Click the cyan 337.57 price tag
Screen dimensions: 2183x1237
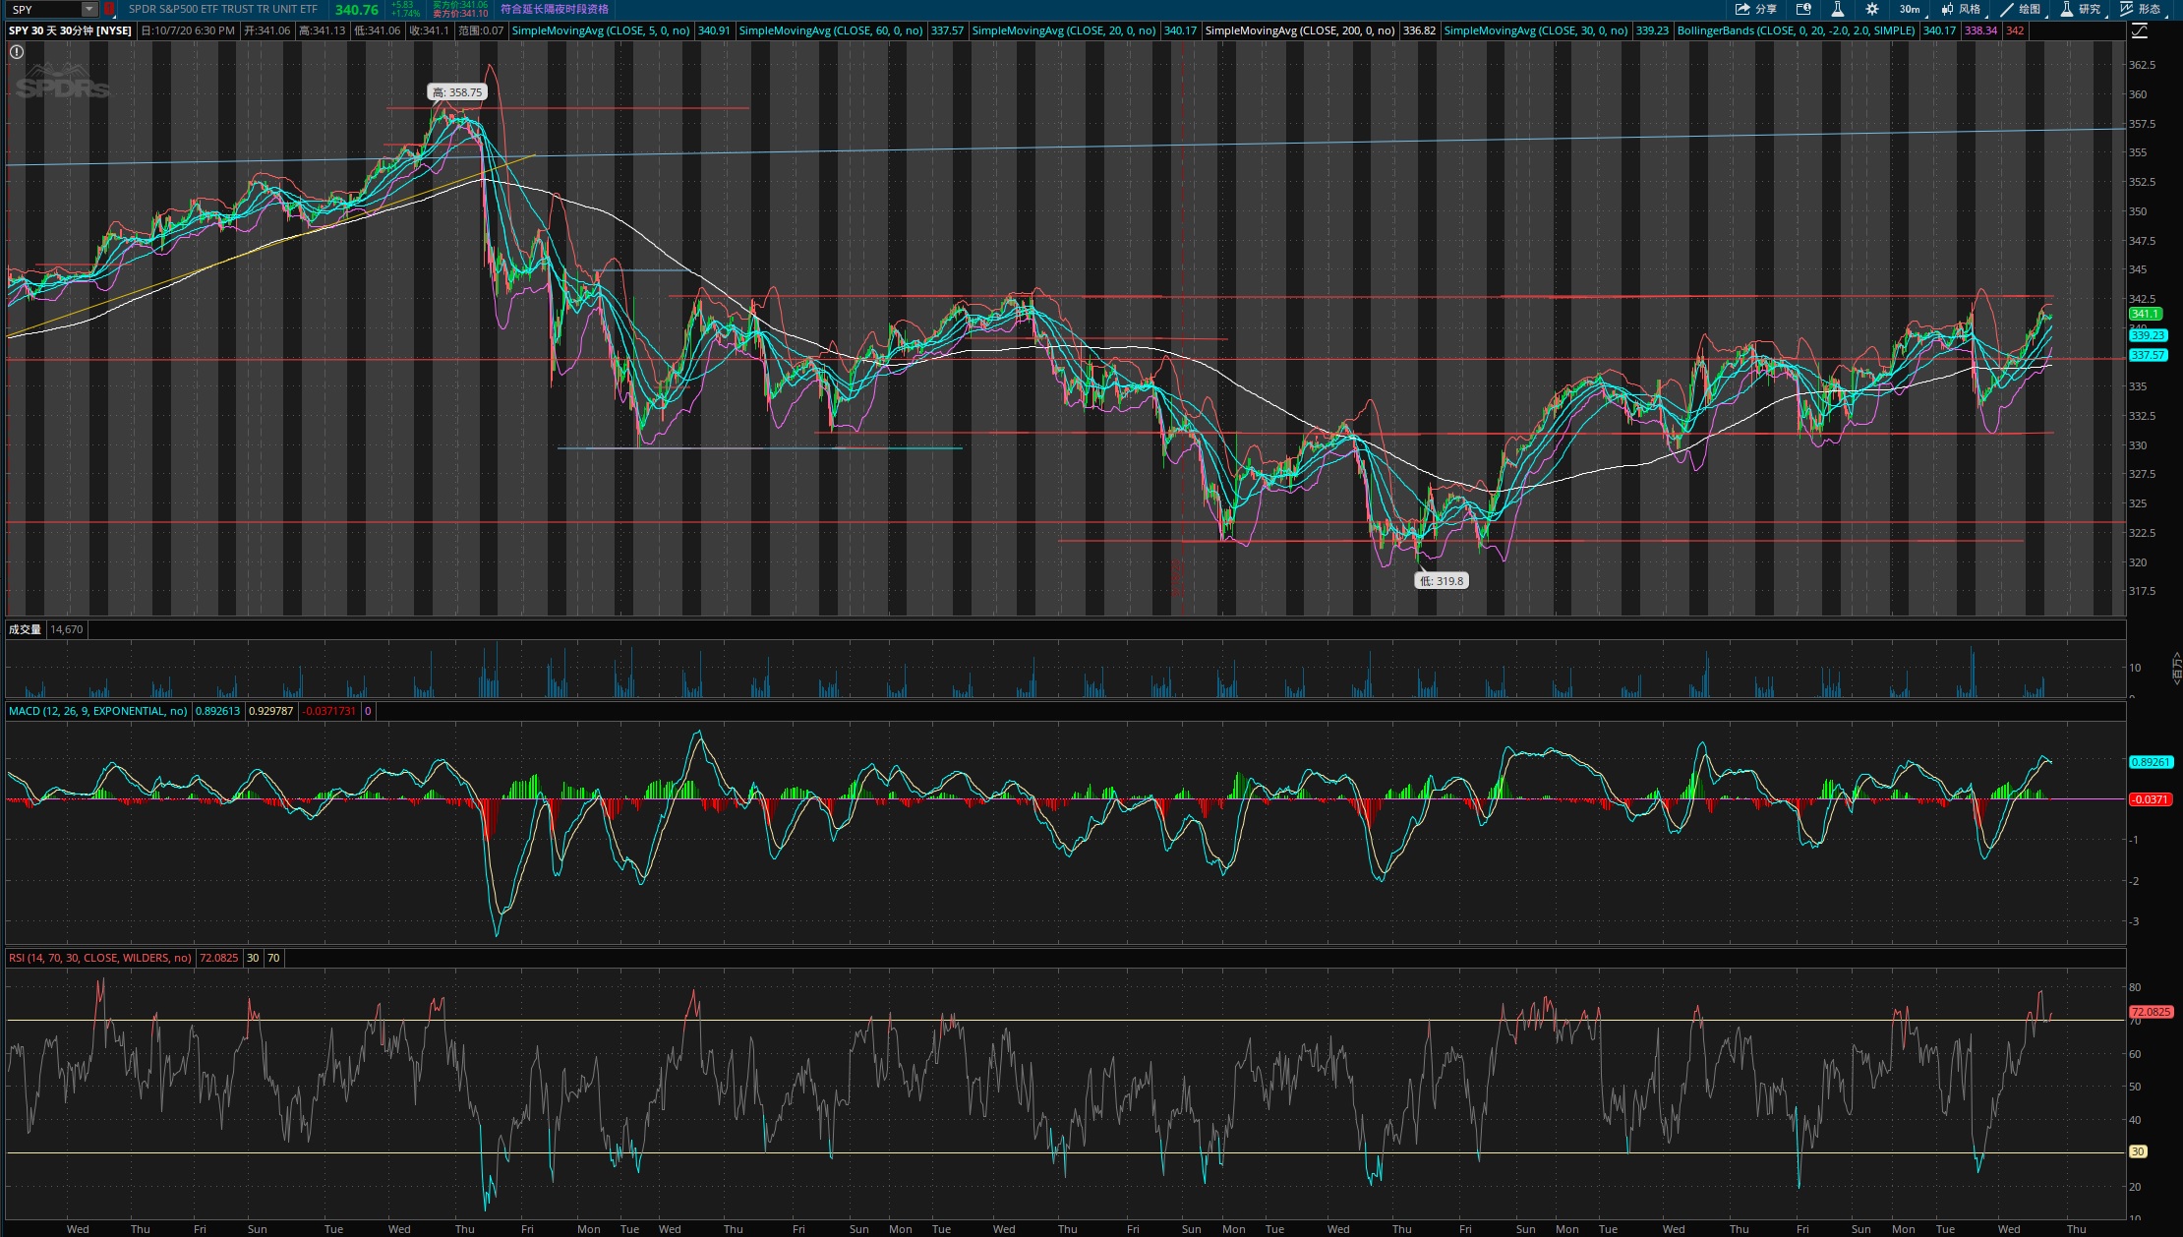(2149, 355)
